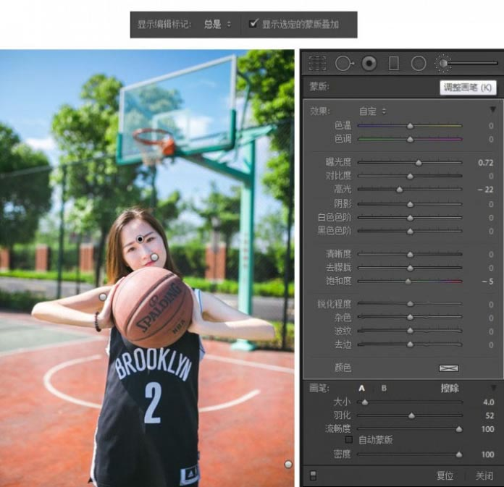Select the Graduated Filter tool icon
The width and height of the screenshot is (504, 487).
coord(394,63)
